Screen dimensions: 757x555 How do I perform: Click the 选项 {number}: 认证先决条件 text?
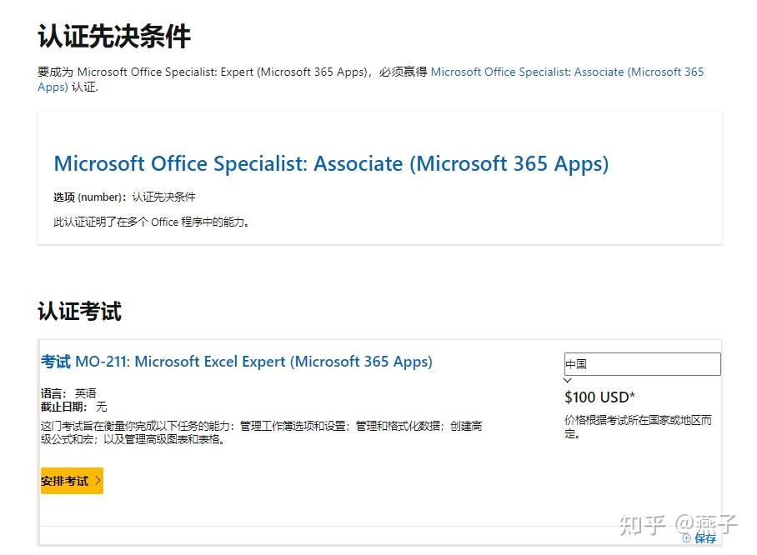[124, 197]
